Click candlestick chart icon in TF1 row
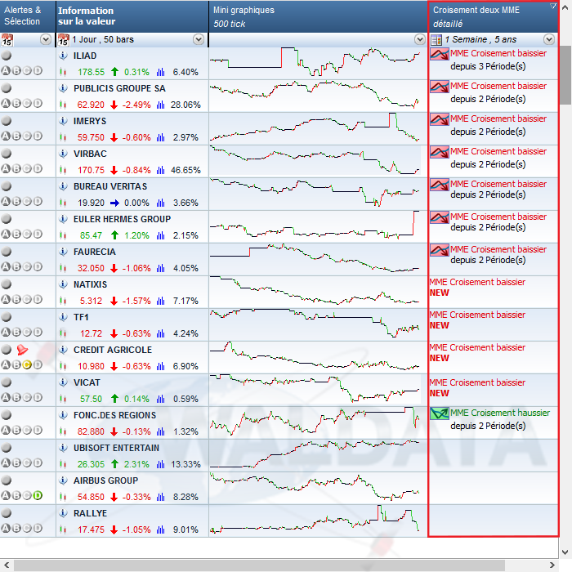572x572 pixels. 63,333
